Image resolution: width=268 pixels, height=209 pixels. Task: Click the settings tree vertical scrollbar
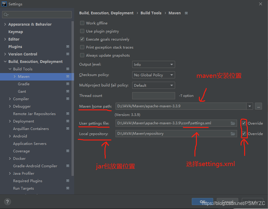coord(73,98)
